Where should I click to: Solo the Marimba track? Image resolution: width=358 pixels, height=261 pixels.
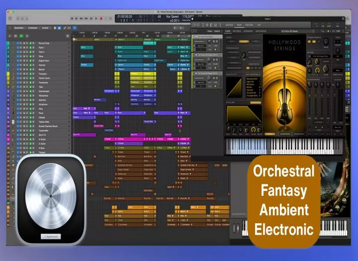coord(27,100)
